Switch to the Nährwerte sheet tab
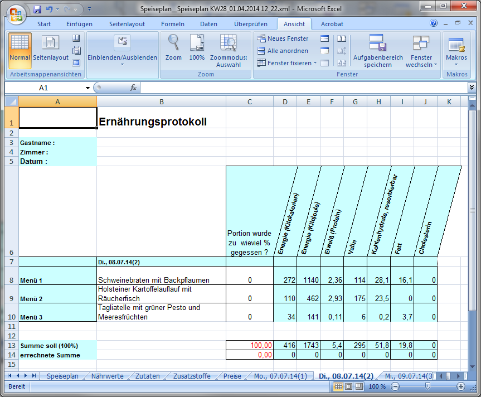The height and width of the screenshot is (397, 481). click(108, 376)
